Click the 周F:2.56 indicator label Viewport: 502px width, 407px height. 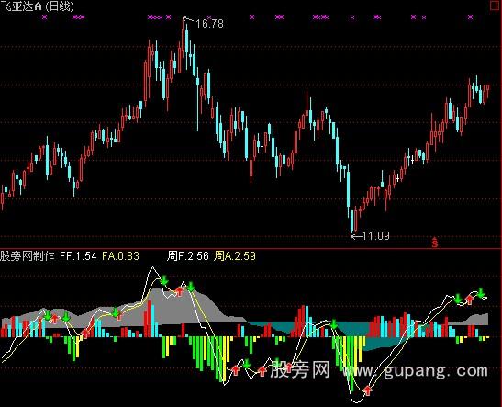[187, 256]
